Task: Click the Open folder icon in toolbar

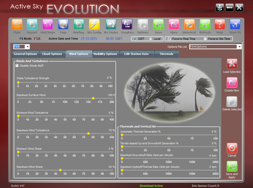Action: [174, 24]
